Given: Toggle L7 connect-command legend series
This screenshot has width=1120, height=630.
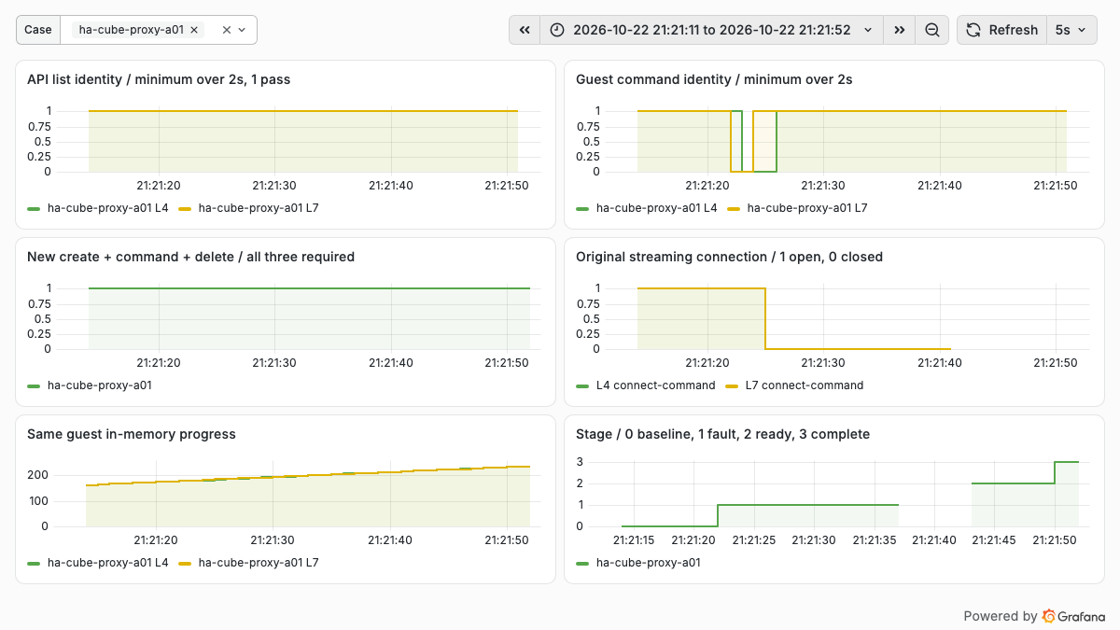Looking at the screenshot, I should tap(805, 385).
